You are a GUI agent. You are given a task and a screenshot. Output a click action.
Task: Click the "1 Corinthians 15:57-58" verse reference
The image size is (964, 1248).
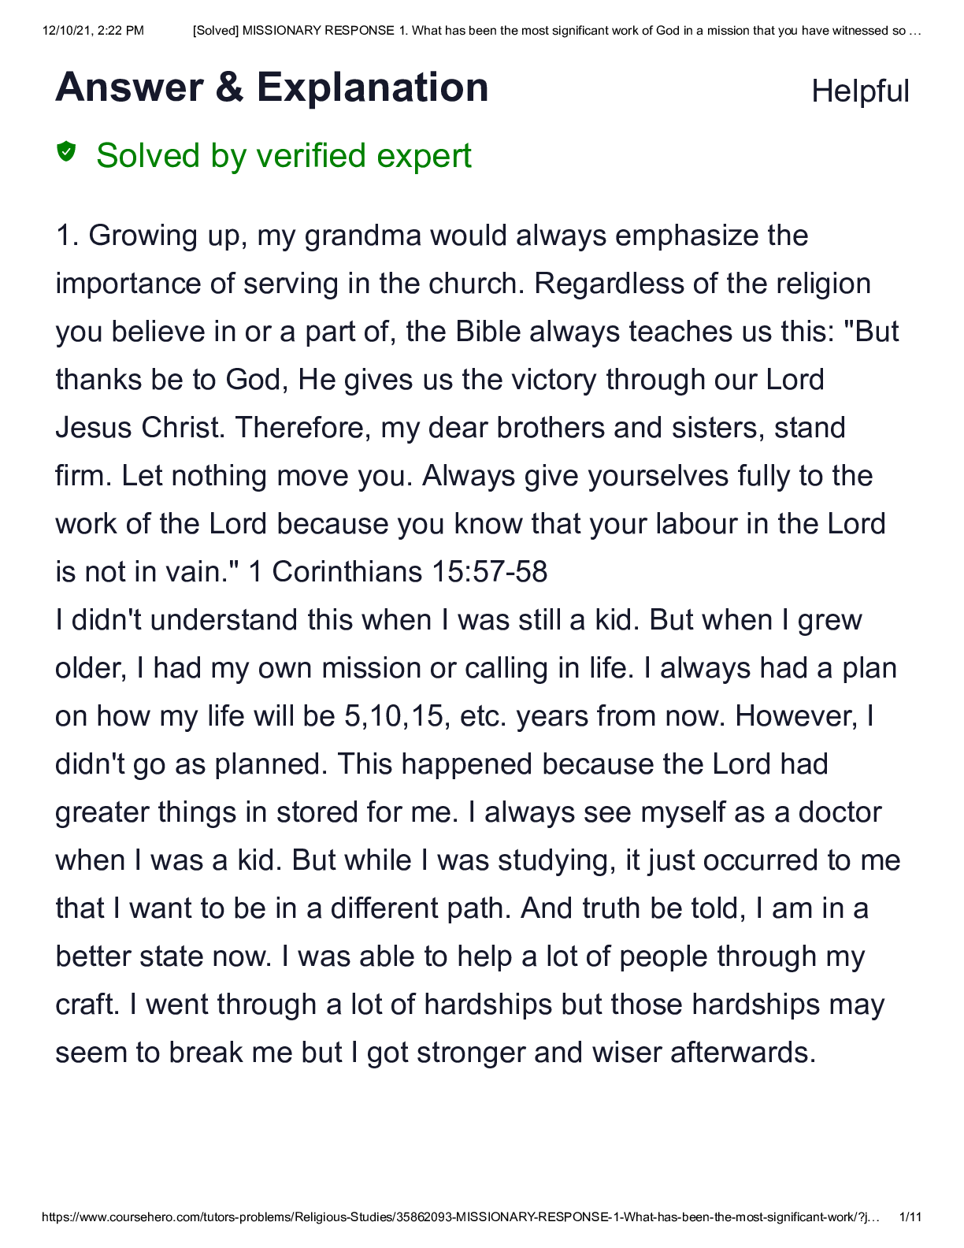(x=398, y=572)
